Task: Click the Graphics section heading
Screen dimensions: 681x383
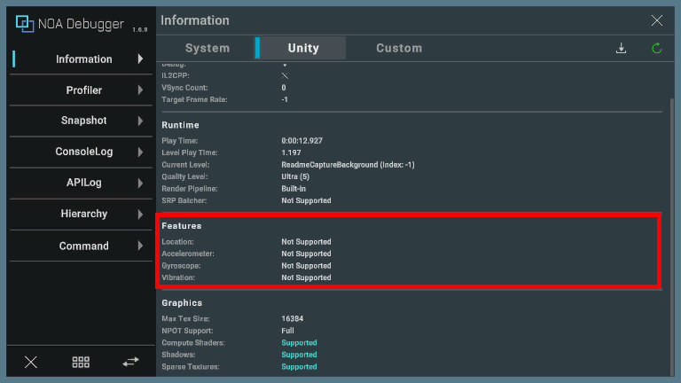Action: (182, 303)
